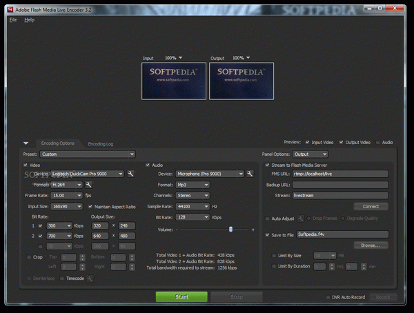Switch to Encoding Options tab

pyautogui.click(x=57, y=143)
